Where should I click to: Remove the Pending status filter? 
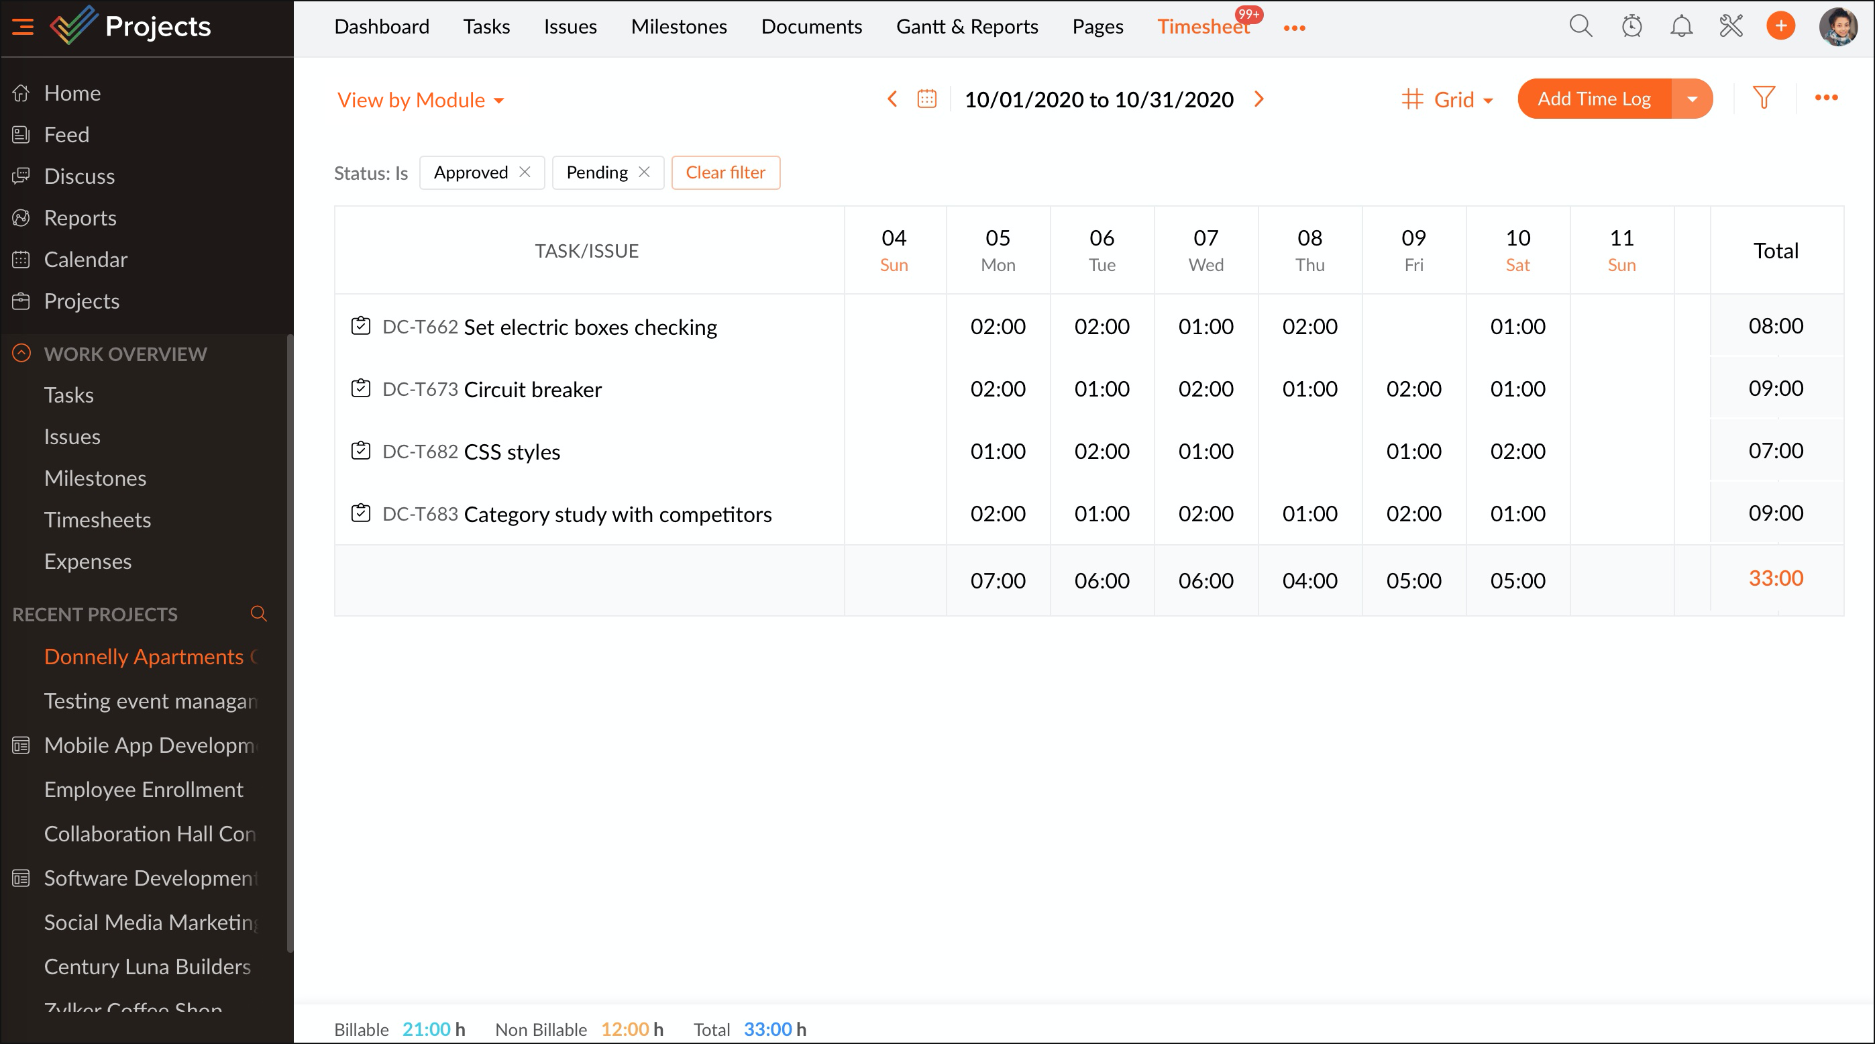click(x=644, y=172)
